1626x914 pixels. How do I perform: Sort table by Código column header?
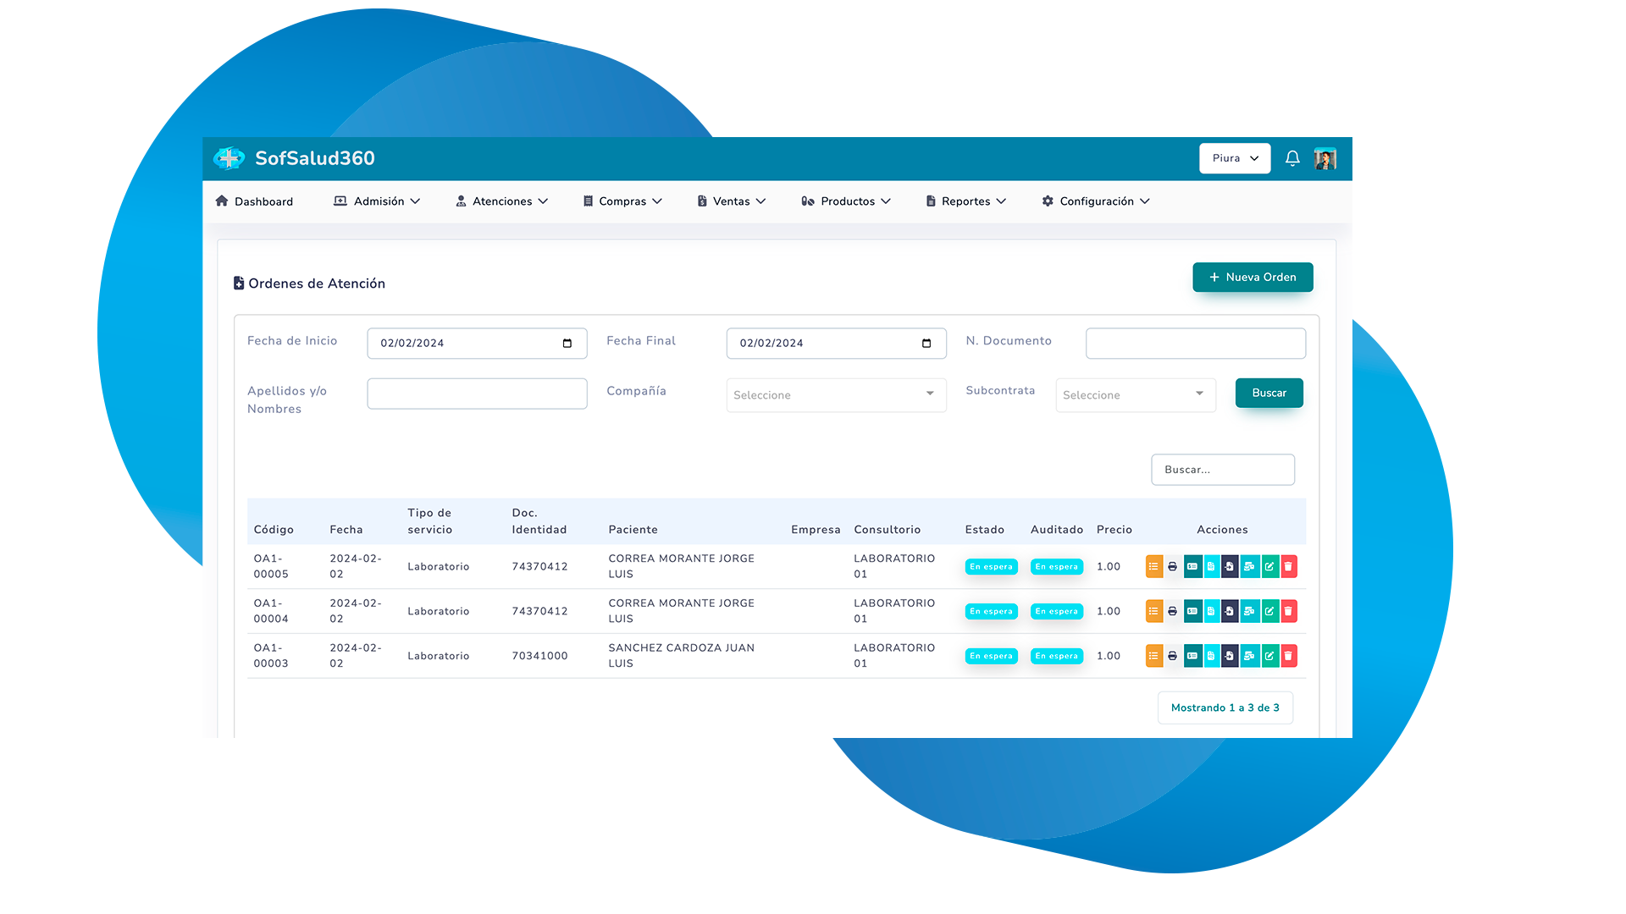274,530
